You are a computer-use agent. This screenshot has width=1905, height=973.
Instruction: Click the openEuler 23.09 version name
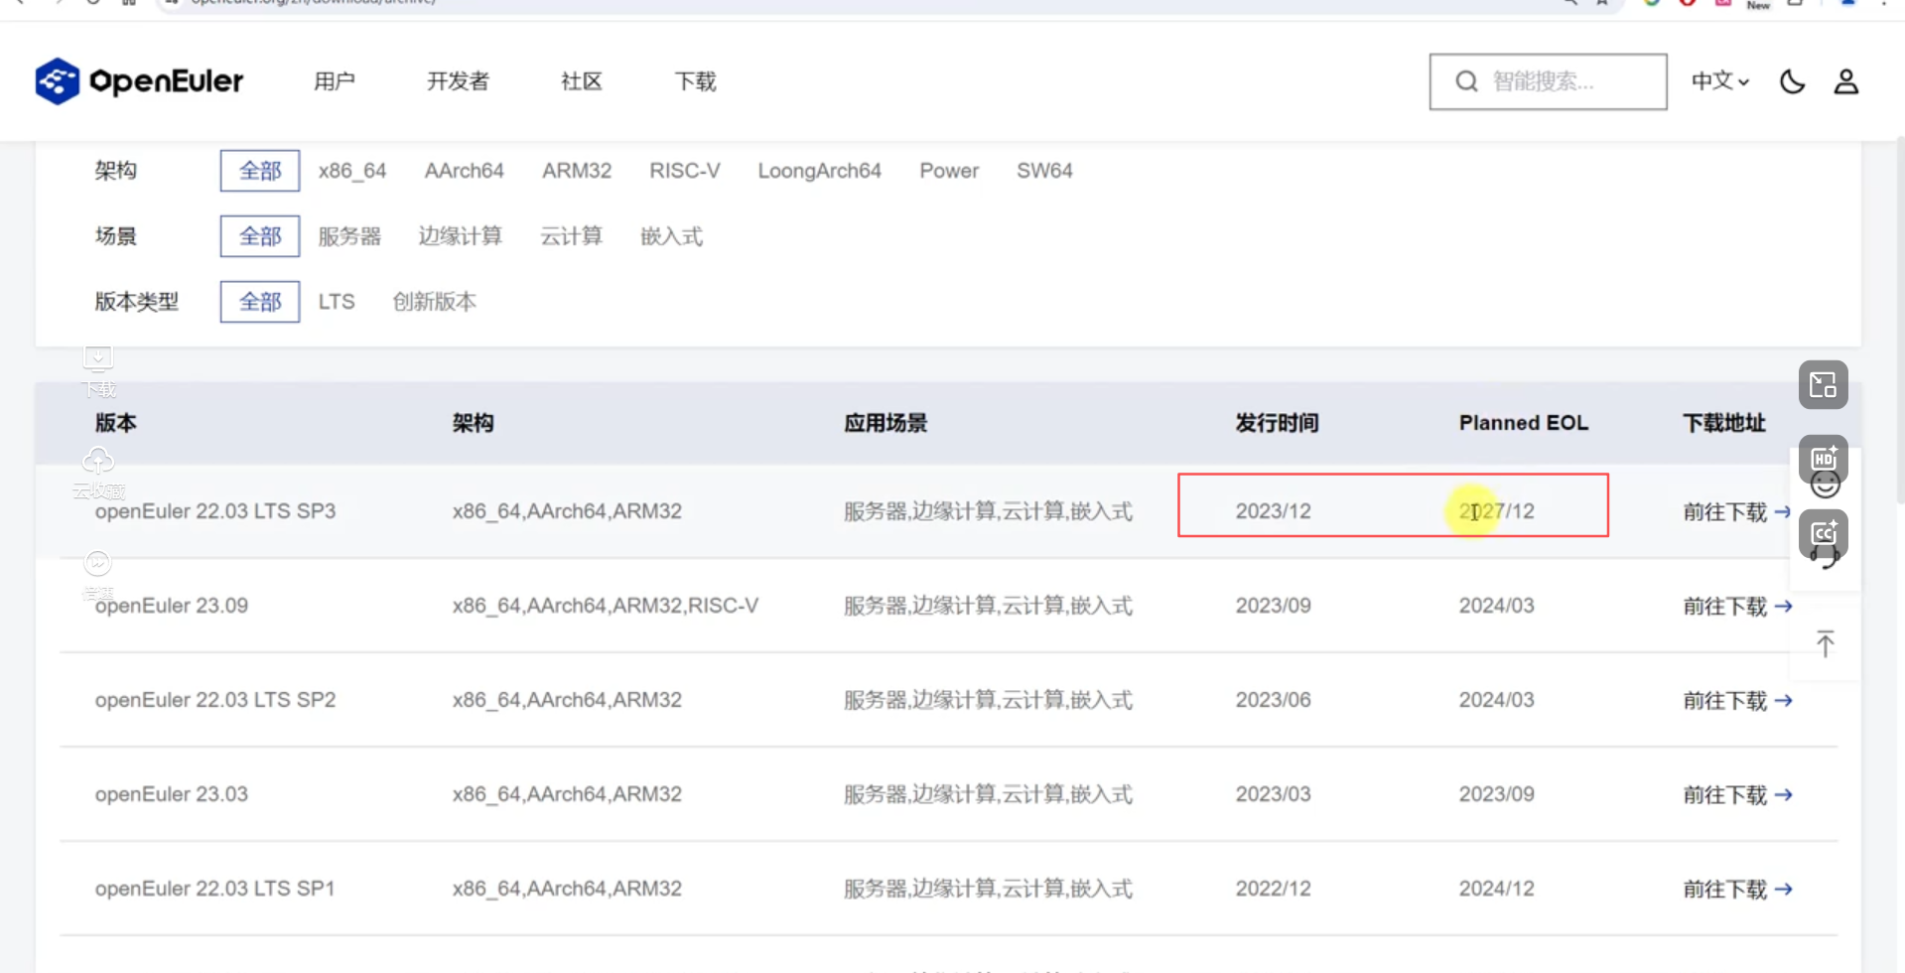point(172,606)
